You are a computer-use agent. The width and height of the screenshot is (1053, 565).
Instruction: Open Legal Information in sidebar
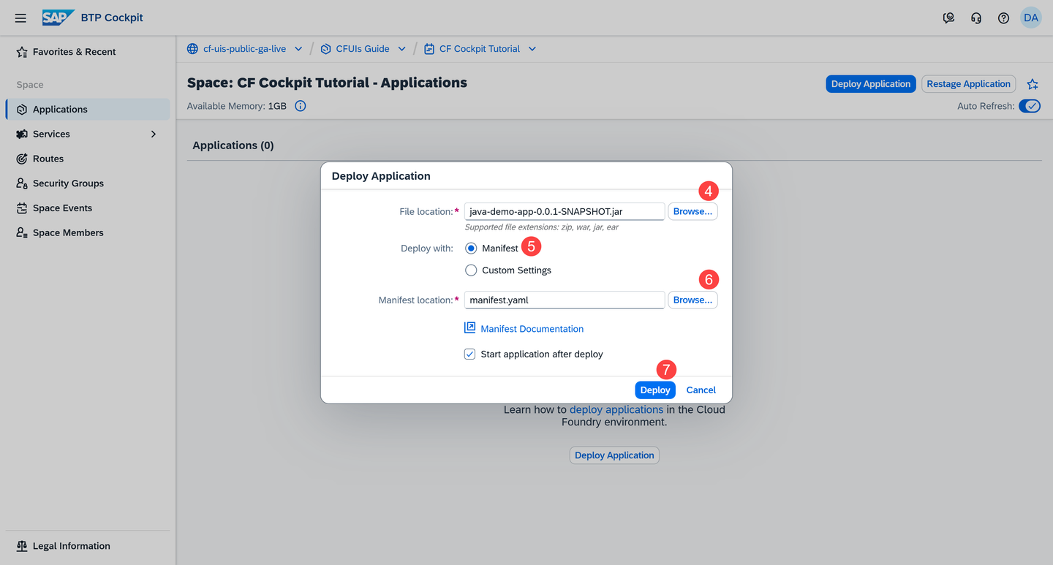click(x=88, y=546)
